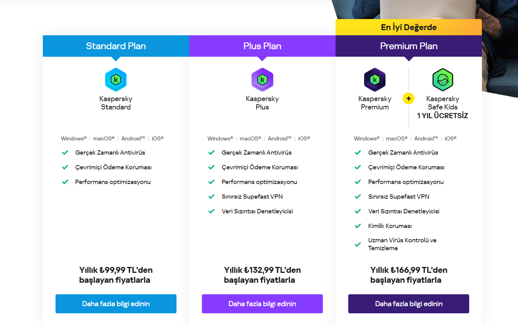Select the Standard Plan header tab
Image resolution: width=518 pixels, height=326 pixels.
pyautogui.click(x=116, y=46)
